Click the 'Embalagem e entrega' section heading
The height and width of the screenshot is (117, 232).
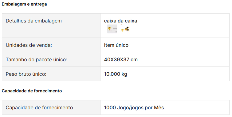tap(24, 4)
